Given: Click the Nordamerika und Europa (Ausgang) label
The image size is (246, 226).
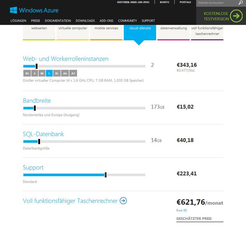Looking at the screenshot, I should click(51, 115).
